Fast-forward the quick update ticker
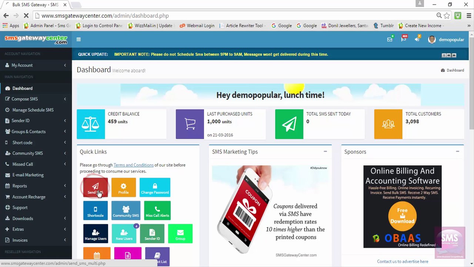 (454, 55)
